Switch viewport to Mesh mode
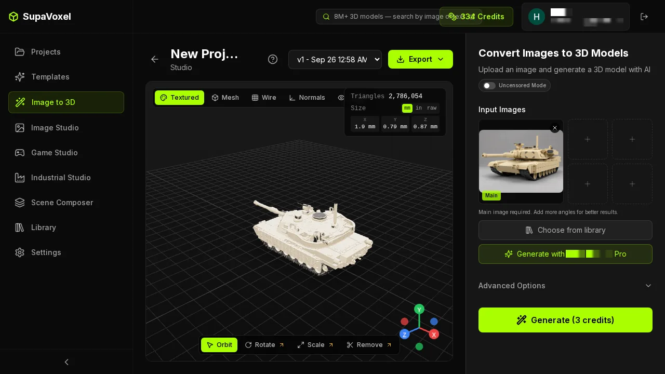 pos(225,98)
